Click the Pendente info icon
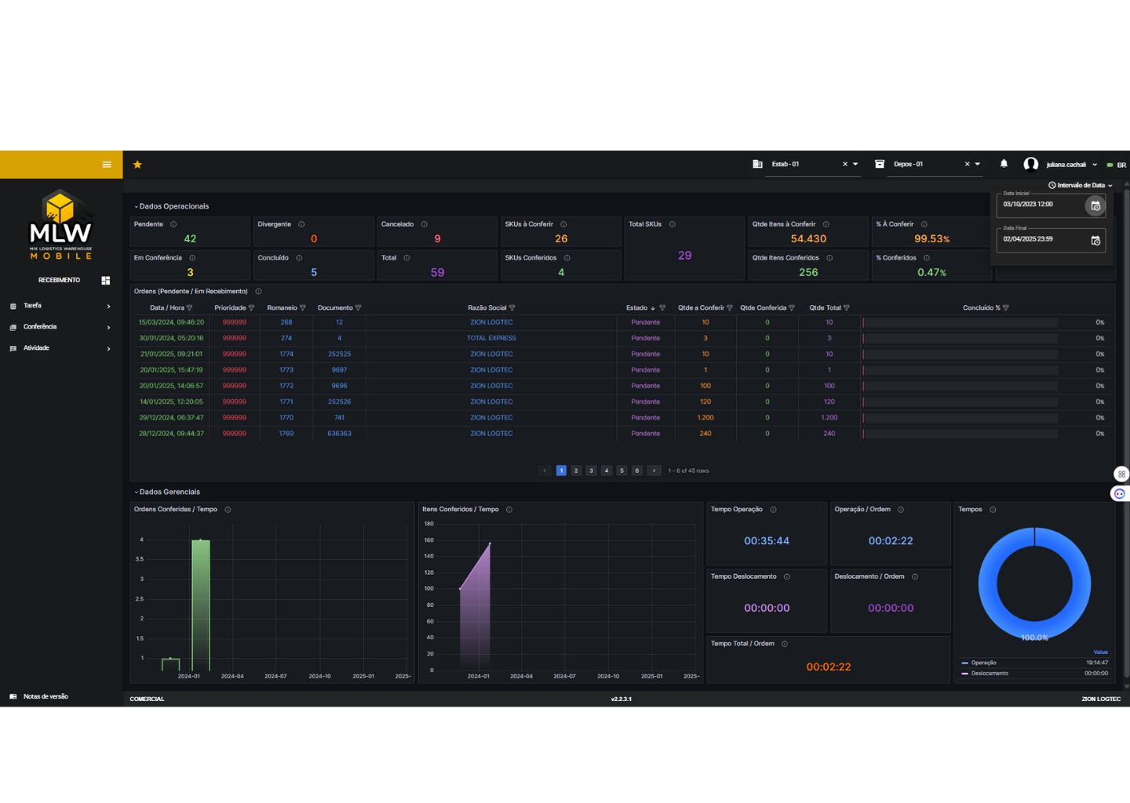 [x=173, y=224]
